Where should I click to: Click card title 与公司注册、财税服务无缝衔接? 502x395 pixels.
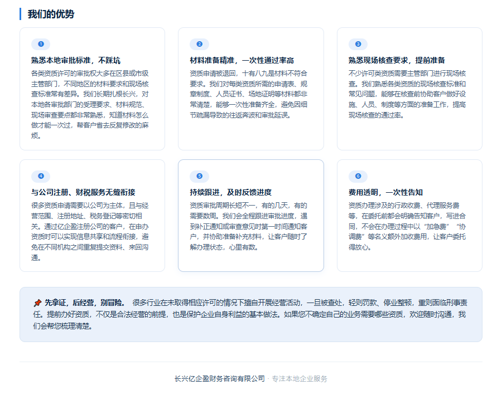(x=83, y=192)
